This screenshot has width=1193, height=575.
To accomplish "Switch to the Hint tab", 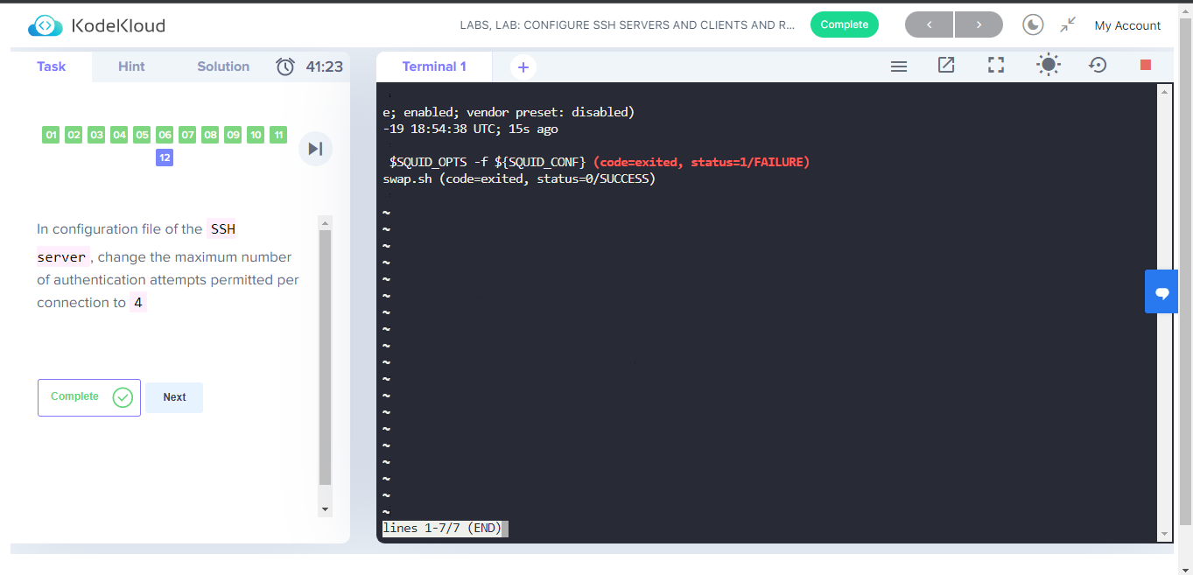I will (131, 67).
